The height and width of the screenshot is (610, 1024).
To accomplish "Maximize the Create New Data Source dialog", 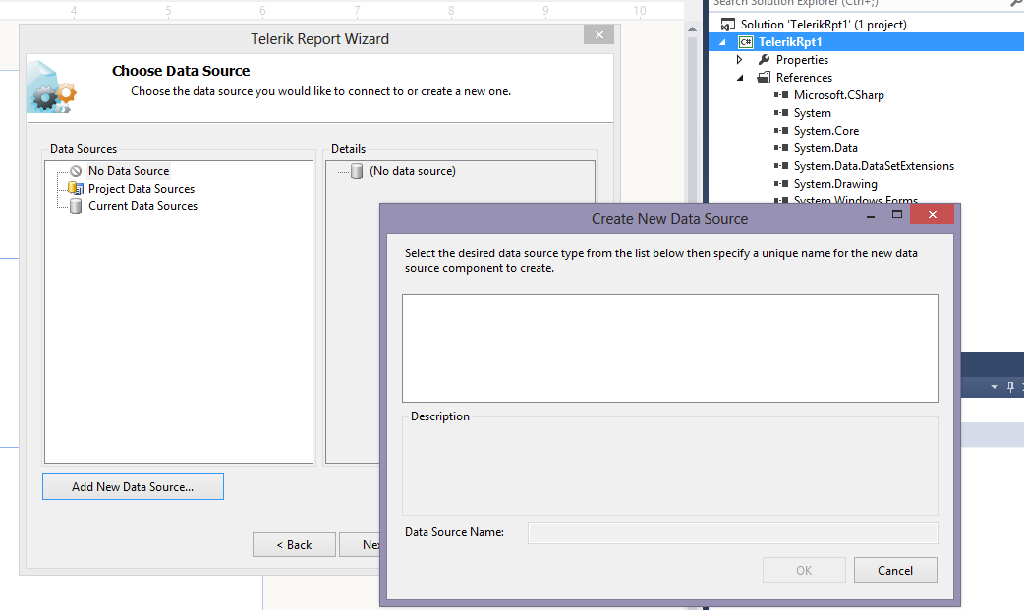I will coord(897,214).
